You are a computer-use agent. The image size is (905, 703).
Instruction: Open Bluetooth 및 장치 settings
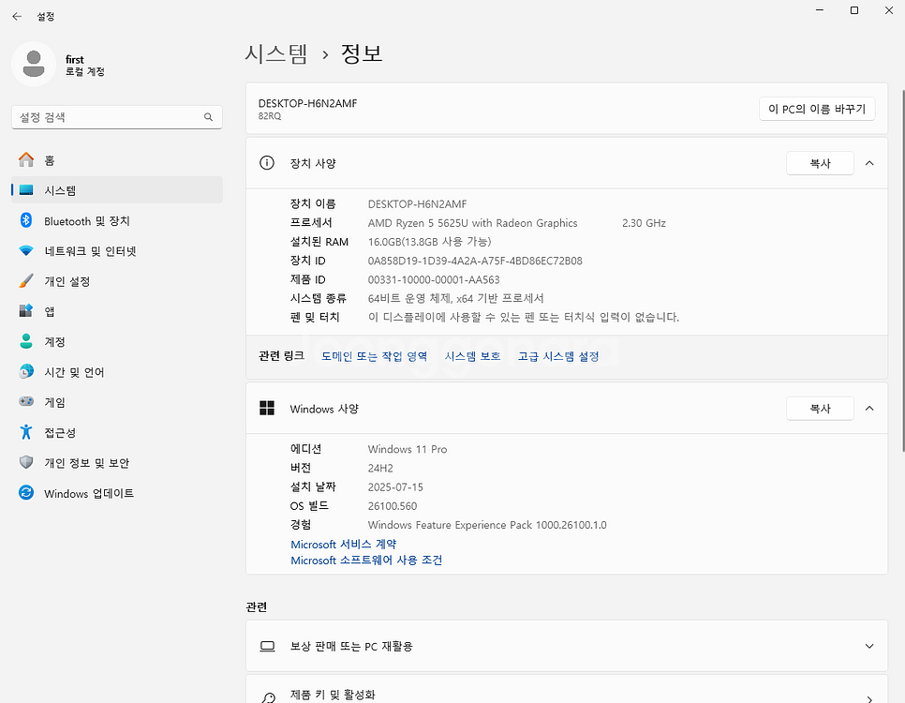click(x=116, y=220)
